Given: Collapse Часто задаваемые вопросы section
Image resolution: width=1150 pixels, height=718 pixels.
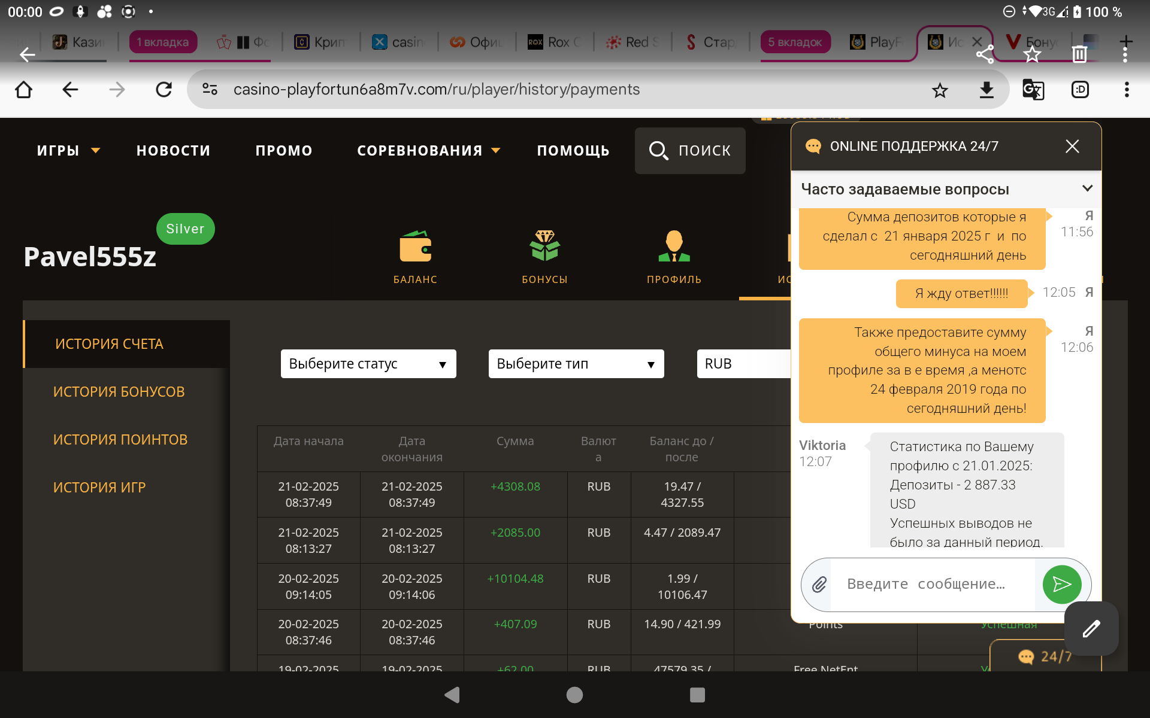Looking at the screenshot, I should coord(1087,188).
